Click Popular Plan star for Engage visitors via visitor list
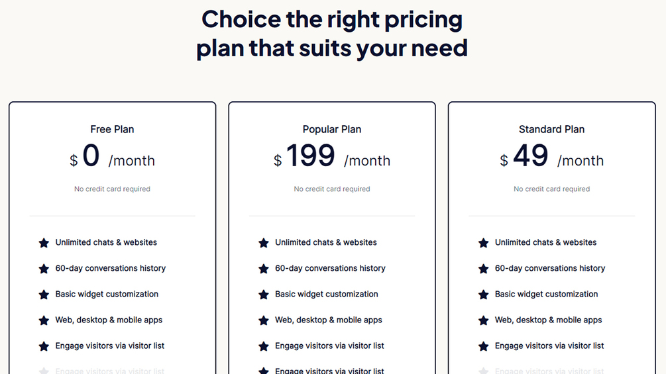Viewport: 666px width, 374px height. click(x=264, y=346)
